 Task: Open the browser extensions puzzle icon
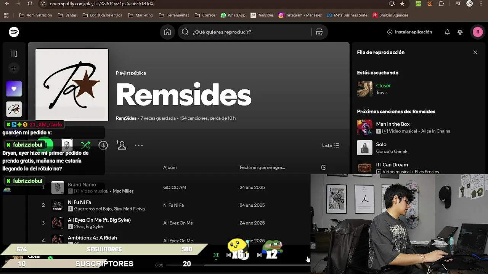click(441, 4)
